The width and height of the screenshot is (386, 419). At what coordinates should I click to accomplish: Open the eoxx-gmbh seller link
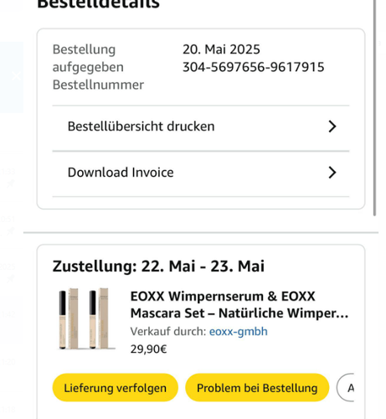239,332
